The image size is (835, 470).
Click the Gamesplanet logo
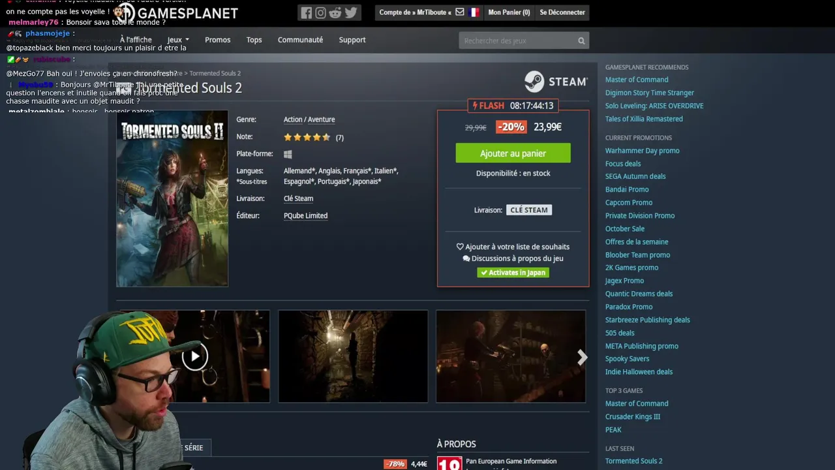click(x=176, y=13)
